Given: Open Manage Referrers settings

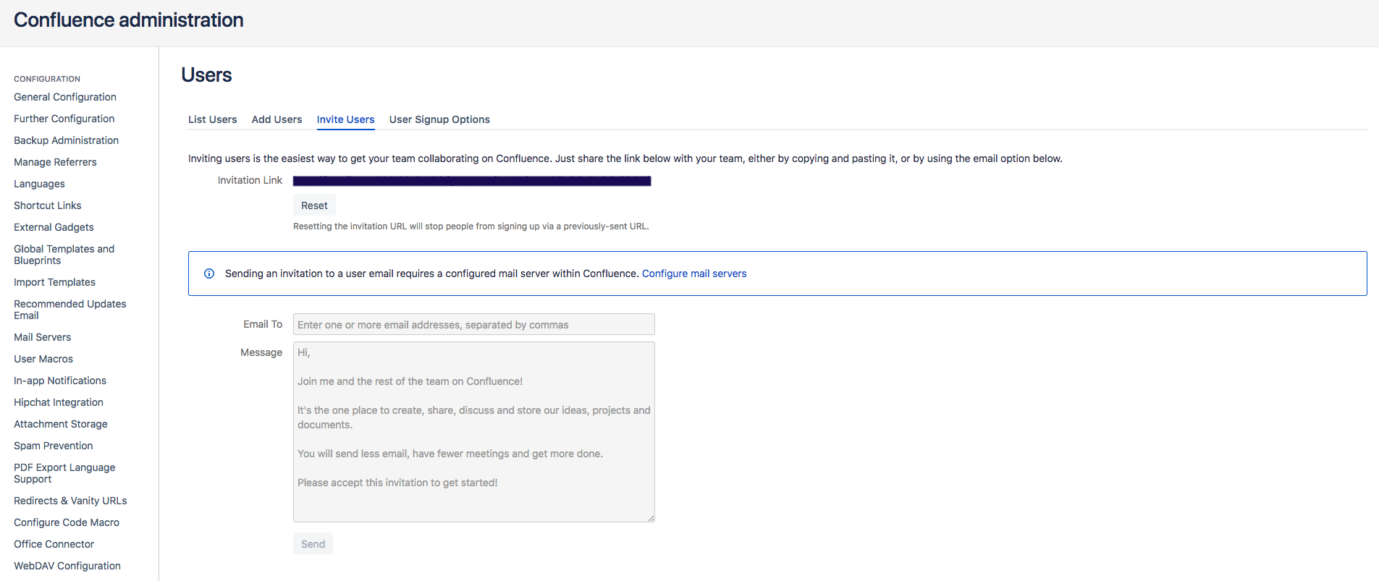Looking at the screenshot, I should (x=55, y=162).
